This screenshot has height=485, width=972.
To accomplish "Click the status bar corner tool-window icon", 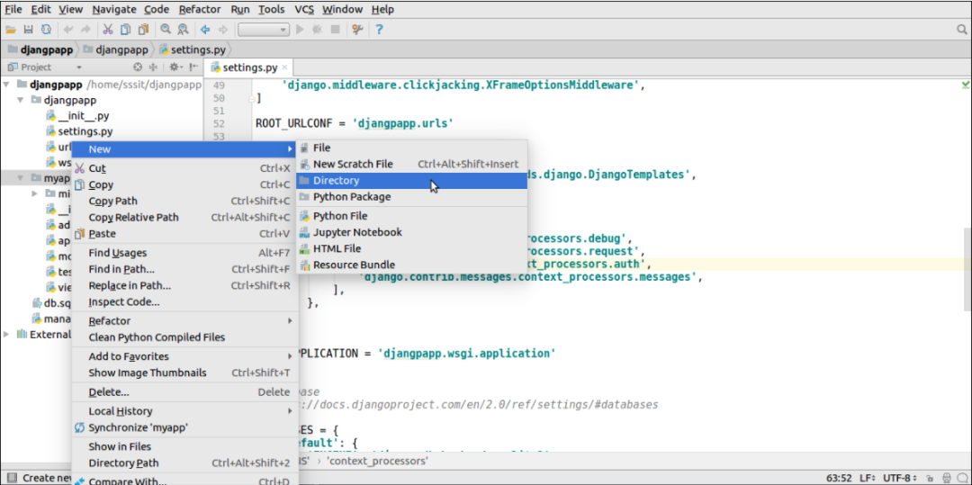I will pos(12,478).
